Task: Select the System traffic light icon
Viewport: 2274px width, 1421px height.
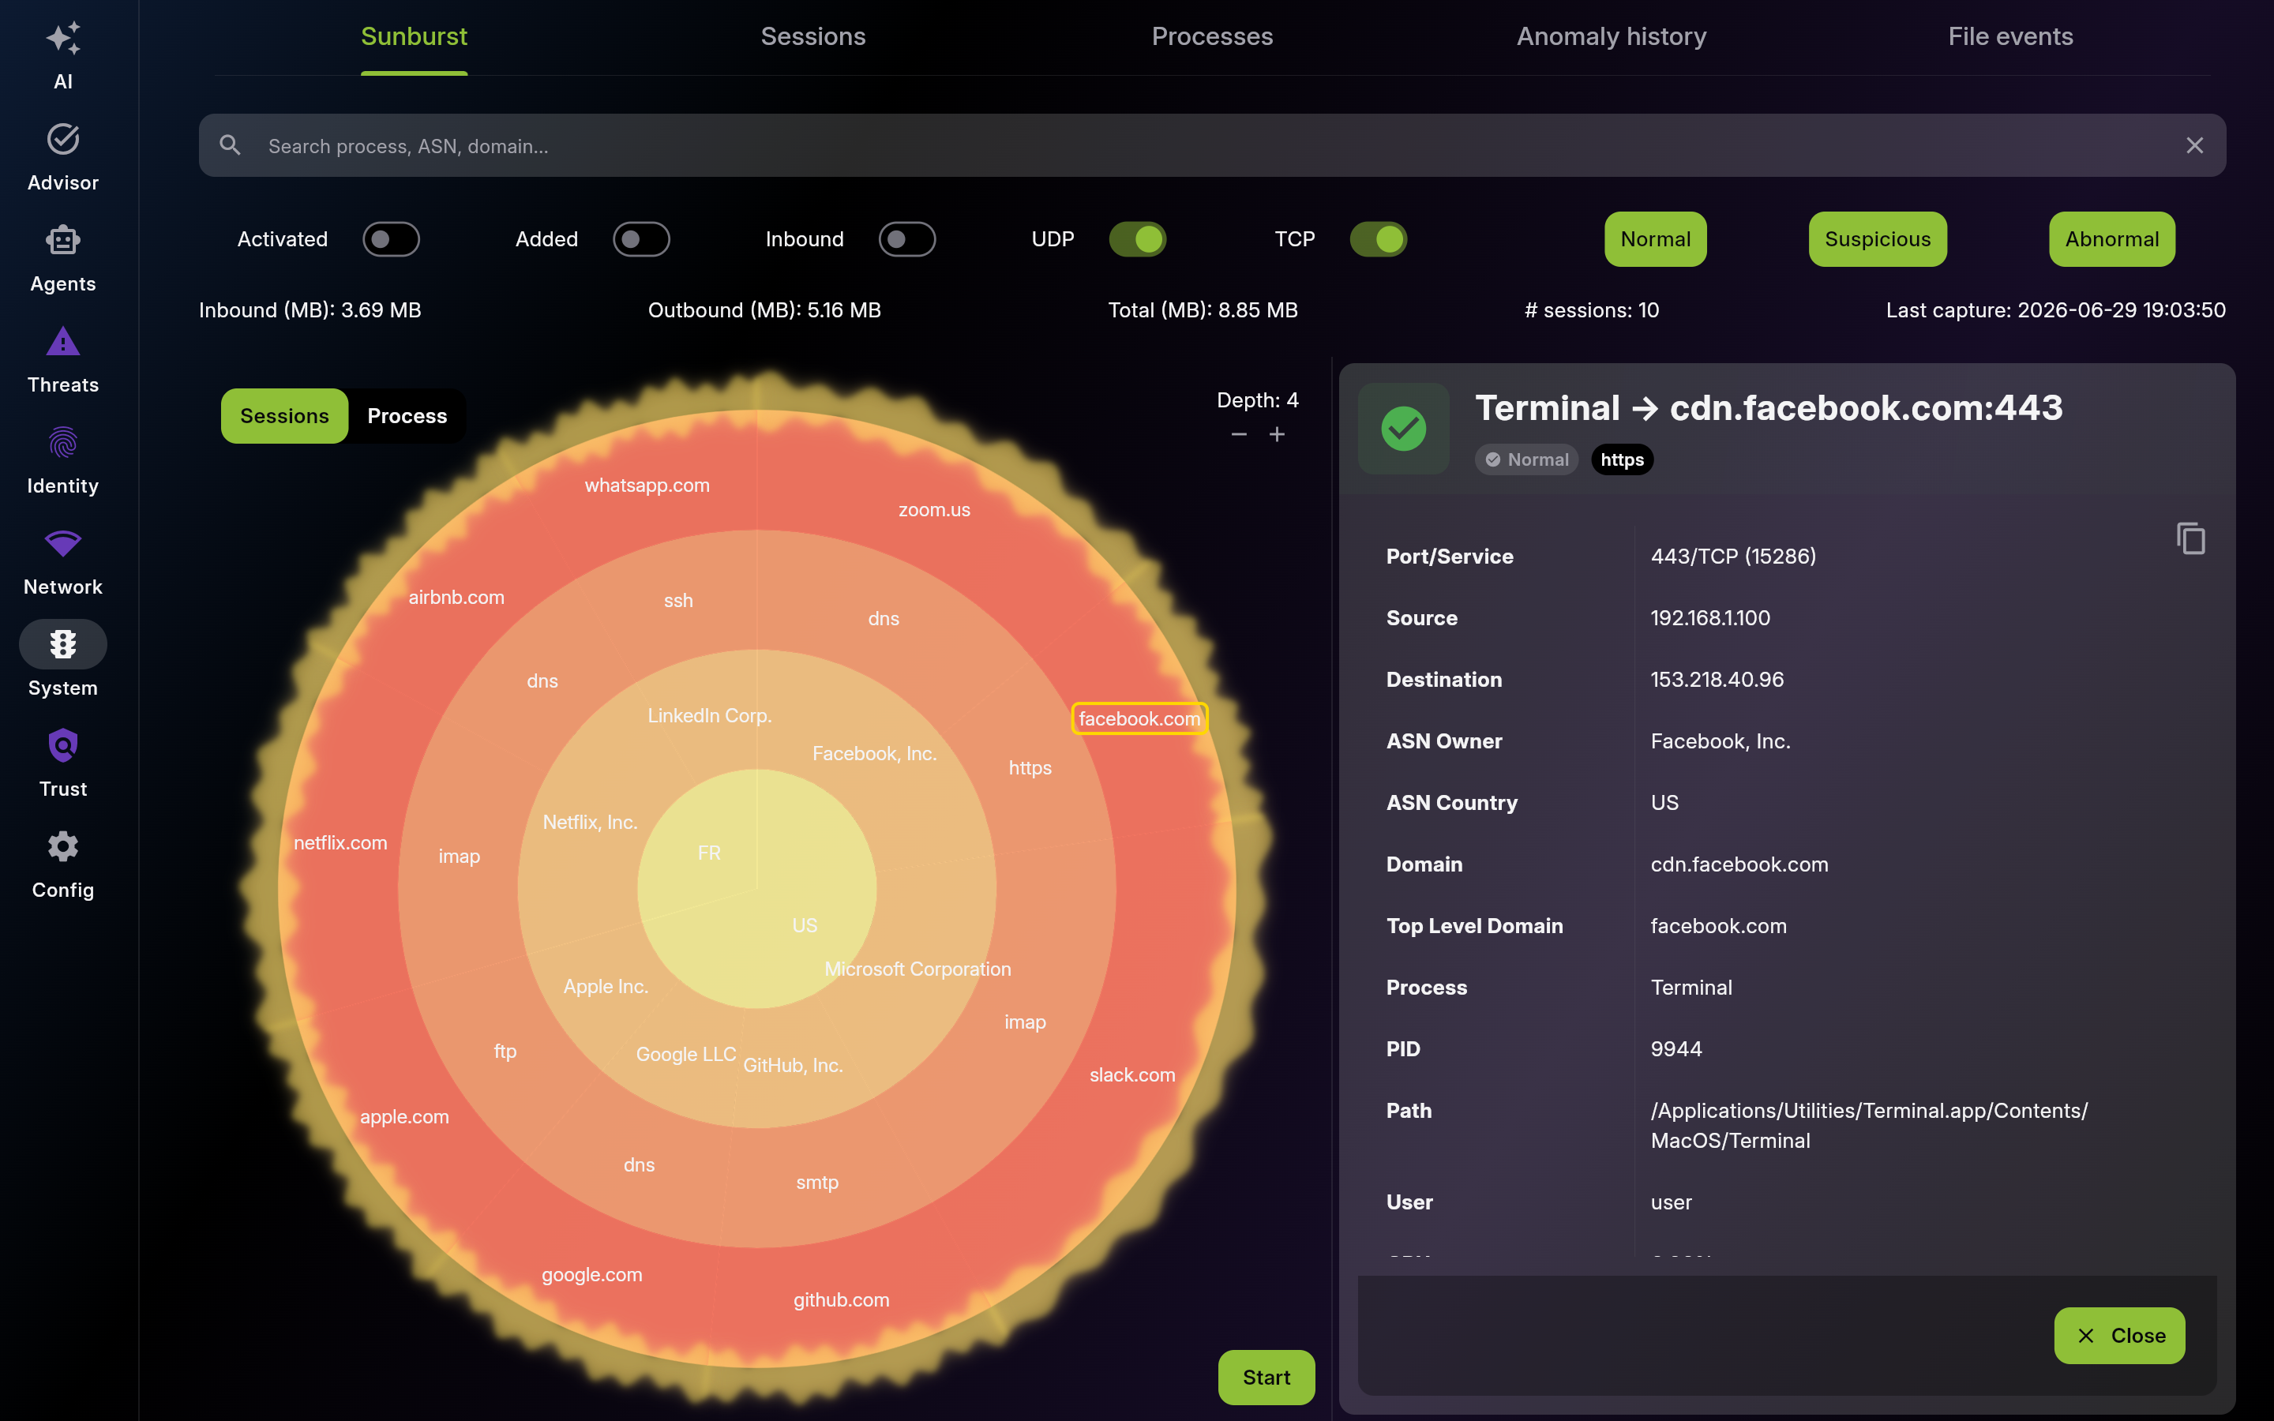Action: 63,645
